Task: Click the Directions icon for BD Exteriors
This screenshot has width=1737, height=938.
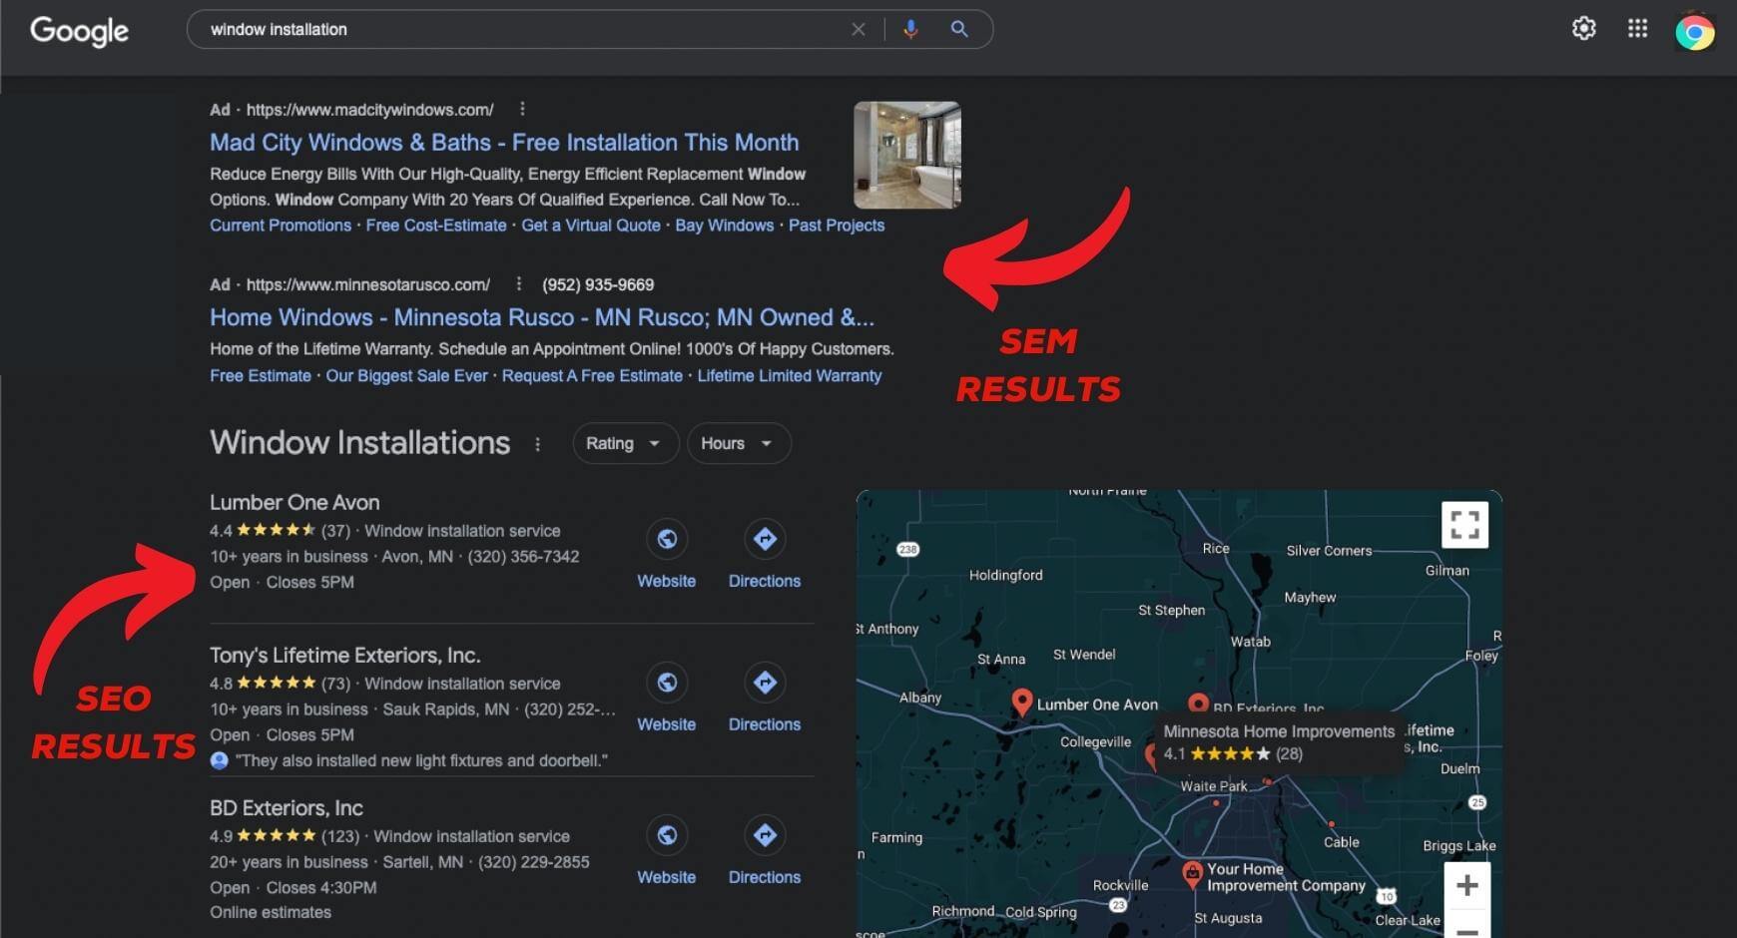Action: click(x=765, y=835)
